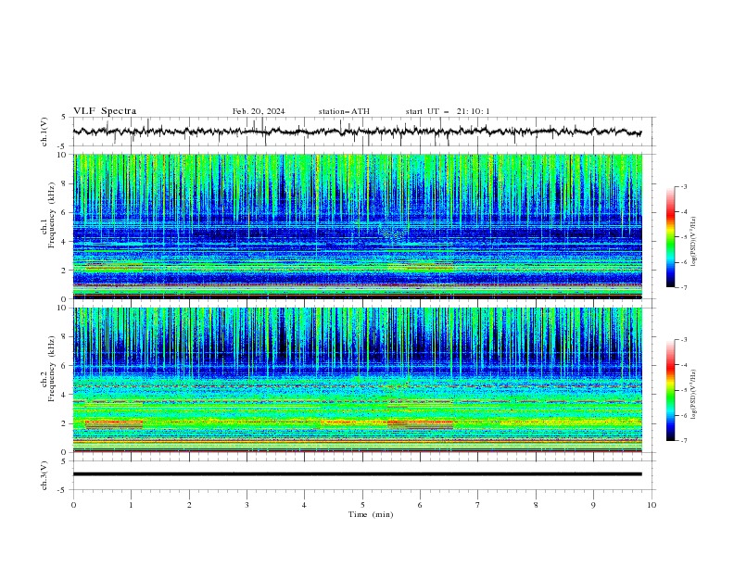Image resolution: width=734 pixels, height=567 pixels.
Task: Click the ch.3 flat black voltage trace
Action: (357, 474)
